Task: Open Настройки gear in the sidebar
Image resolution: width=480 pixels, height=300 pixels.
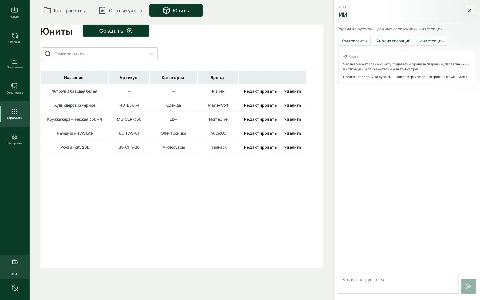Action: [x=14, y=139]
